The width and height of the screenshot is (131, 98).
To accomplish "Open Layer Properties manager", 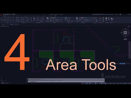I will [x=47, y=19].
